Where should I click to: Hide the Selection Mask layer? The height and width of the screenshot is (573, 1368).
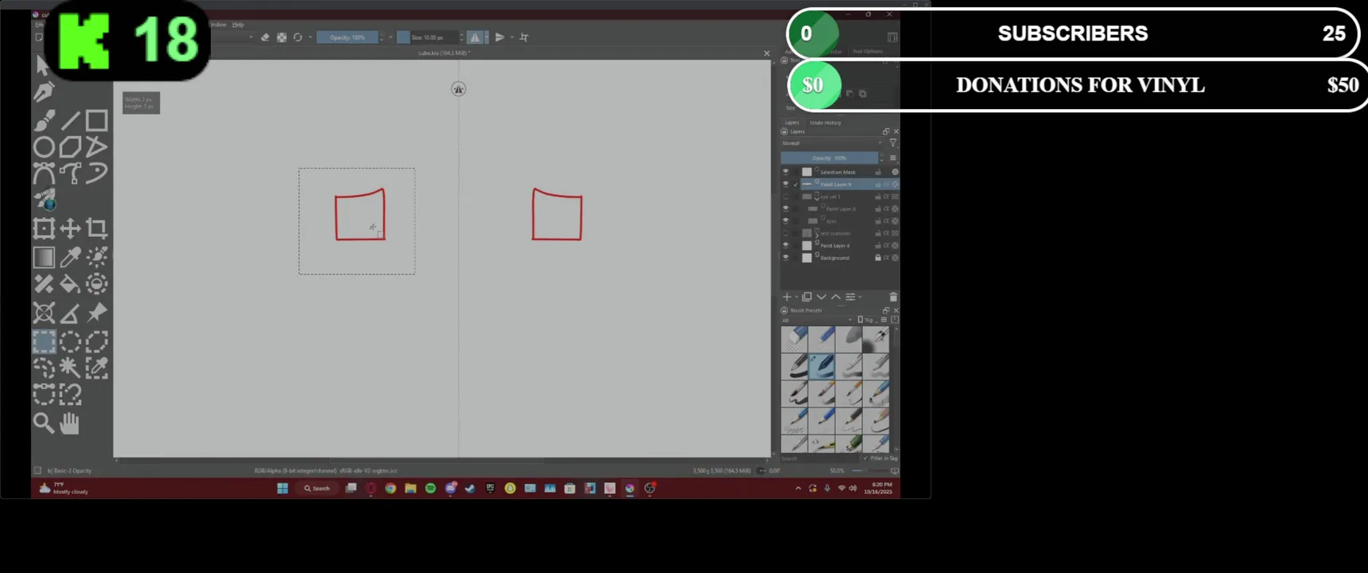coord(786,172)
